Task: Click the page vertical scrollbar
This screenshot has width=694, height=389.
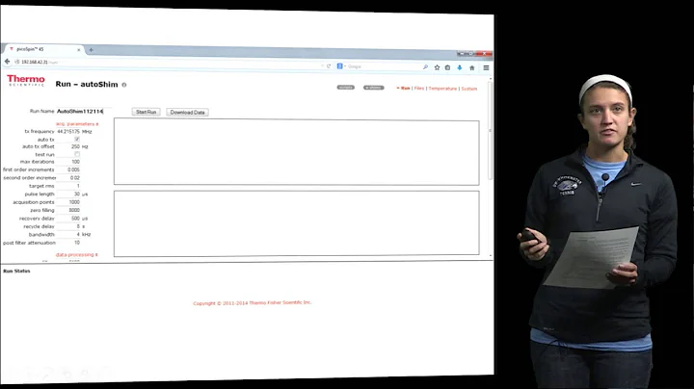Action: 490,130
